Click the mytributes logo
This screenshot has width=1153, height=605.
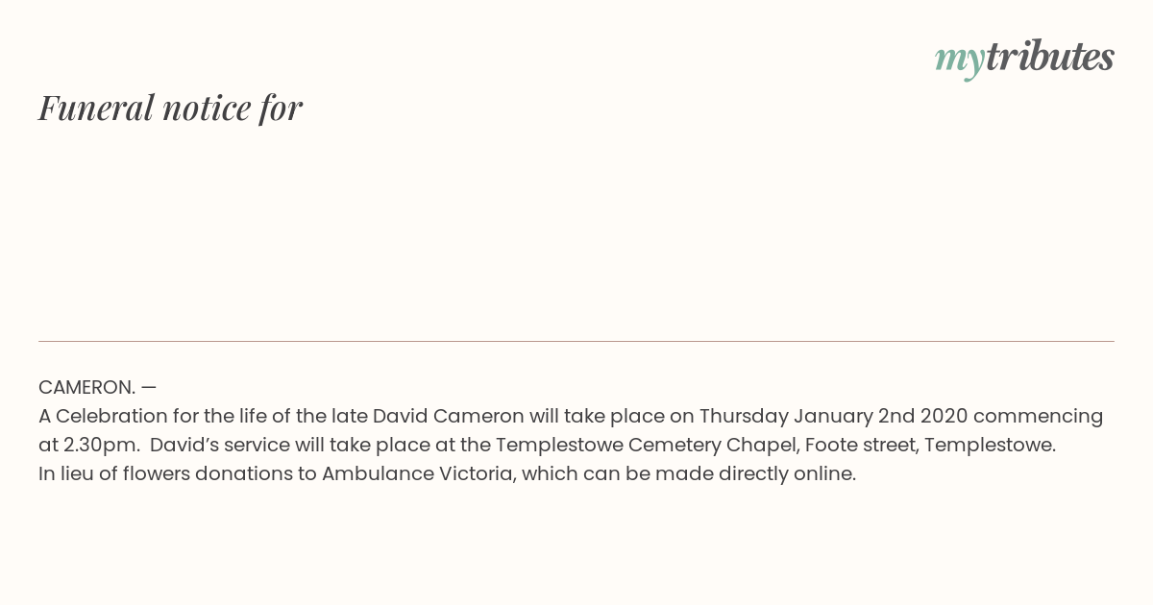[1024, 59]
